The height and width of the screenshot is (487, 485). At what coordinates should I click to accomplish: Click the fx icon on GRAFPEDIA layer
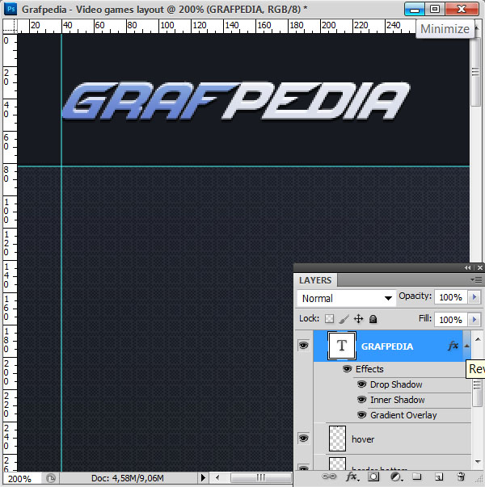click(453, 346)
